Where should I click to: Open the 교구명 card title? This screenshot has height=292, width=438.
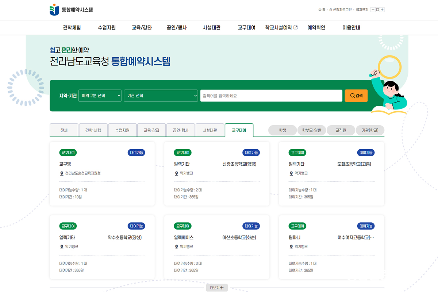65,164
